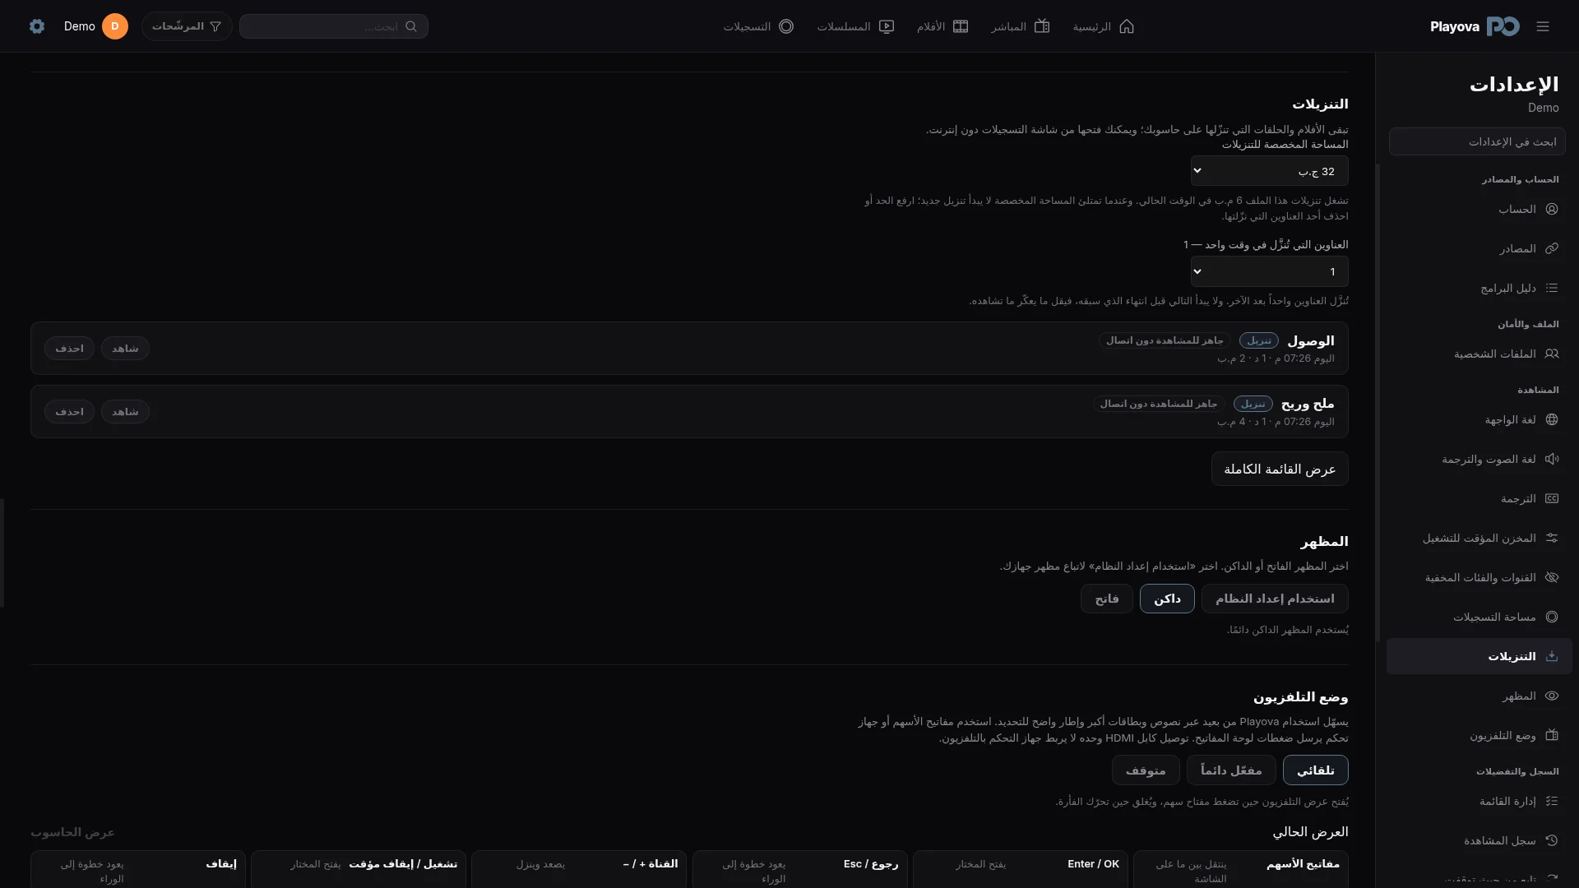Click عرض القائمة الكاملة button
This screenshot has height=888, width=1579.
tap(1280, 469)
